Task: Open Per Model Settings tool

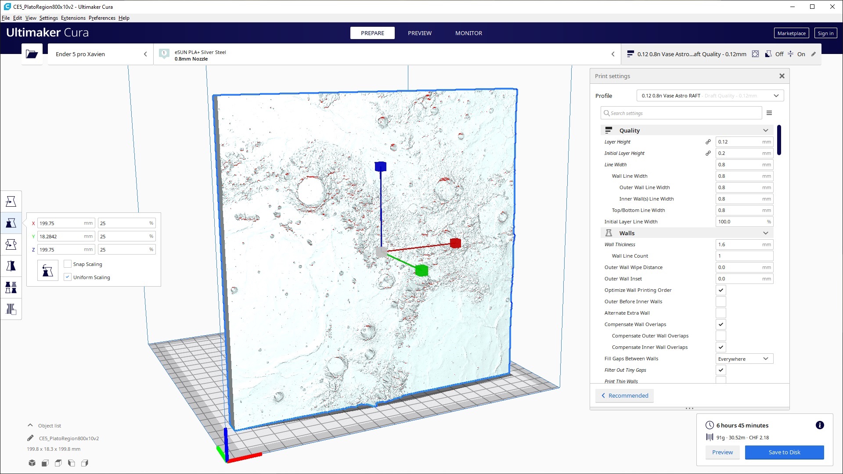Action: (x=11, y=287)
